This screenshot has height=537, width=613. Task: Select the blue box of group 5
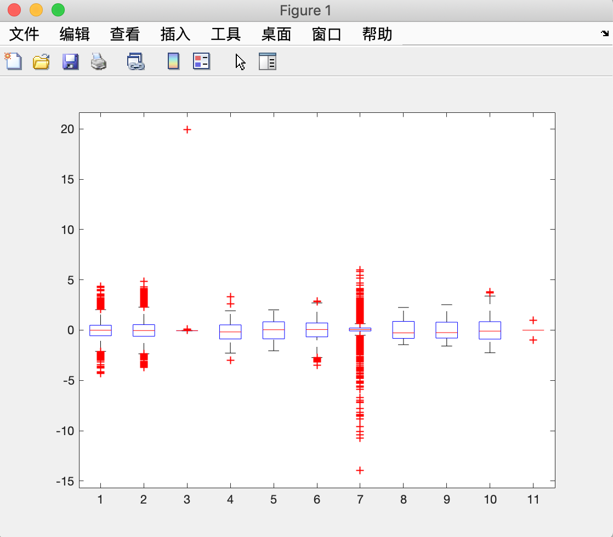(274, 330)
